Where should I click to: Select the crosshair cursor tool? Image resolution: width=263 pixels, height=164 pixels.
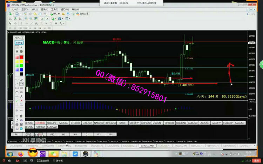coord(15,23)
